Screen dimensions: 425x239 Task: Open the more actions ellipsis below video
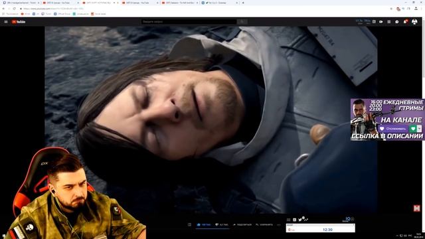[279, 224]
